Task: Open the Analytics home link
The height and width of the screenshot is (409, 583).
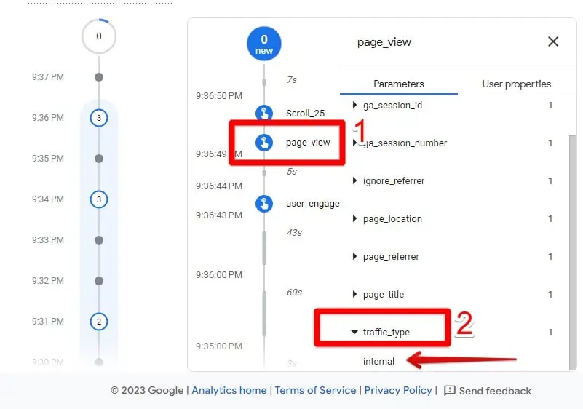Action: [x=229, y=391]
